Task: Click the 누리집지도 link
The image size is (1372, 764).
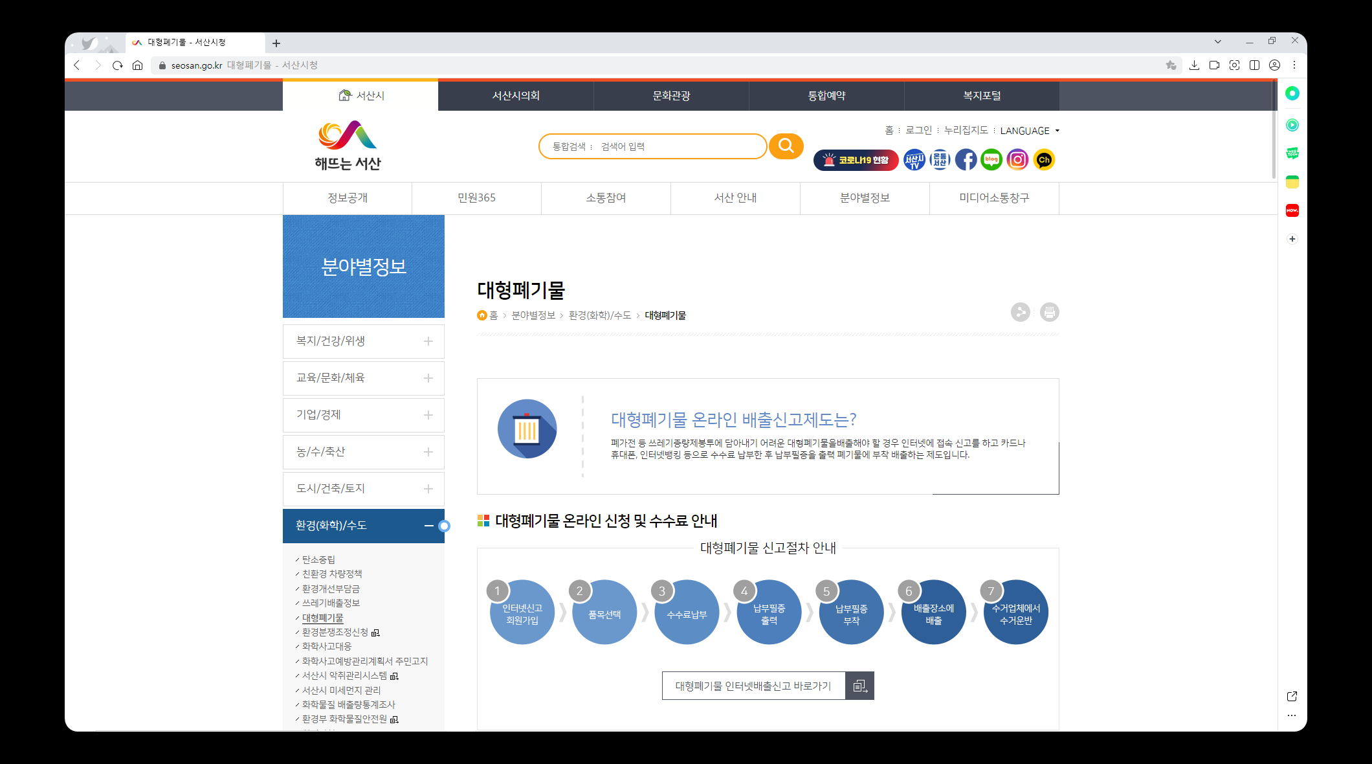Action: (x=966, y=130)
